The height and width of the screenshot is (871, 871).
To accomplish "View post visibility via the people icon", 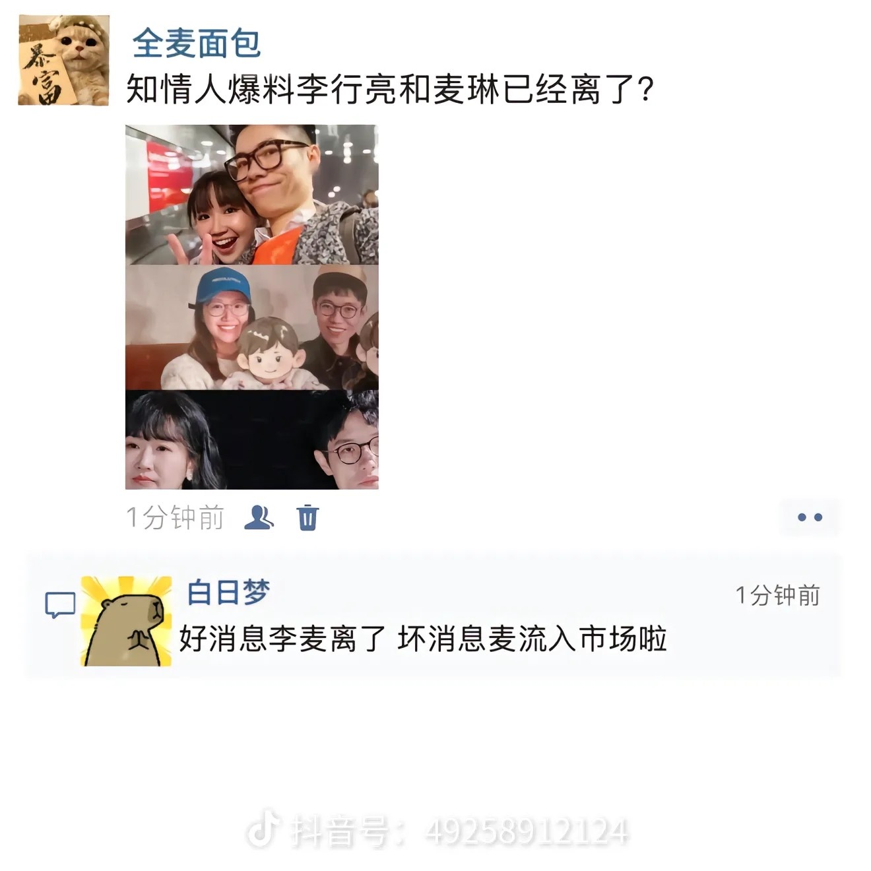I will [259, 517].
